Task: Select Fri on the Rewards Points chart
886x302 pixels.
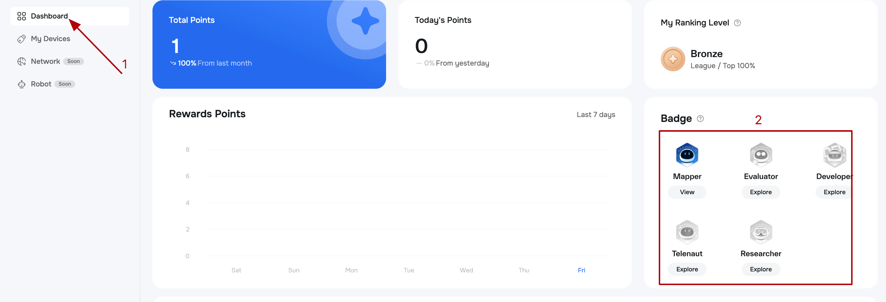Action: coord(581,270)
